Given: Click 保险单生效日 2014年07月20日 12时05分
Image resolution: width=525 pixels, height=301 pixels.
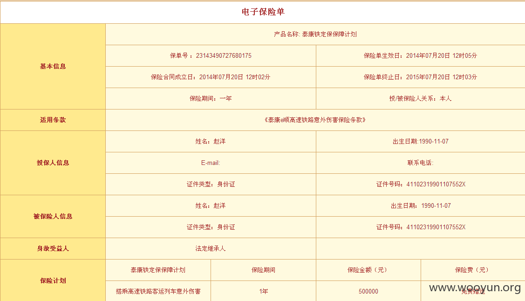Looking at the screenshot, I should click(420, 55).
